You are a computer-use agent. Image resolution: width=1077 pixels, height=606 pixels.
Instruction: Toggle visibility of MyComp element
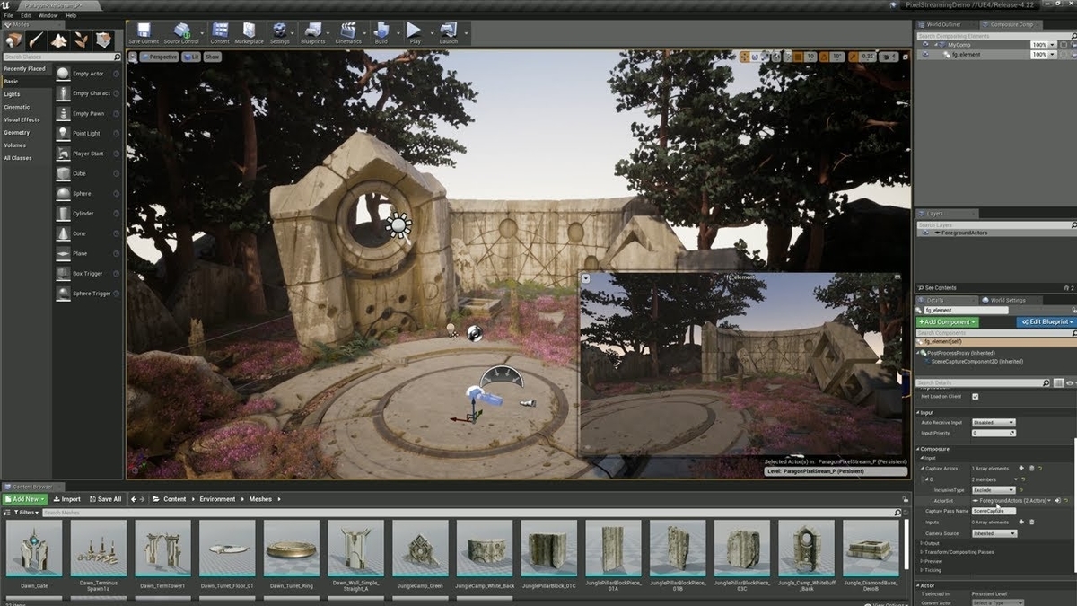925,45
